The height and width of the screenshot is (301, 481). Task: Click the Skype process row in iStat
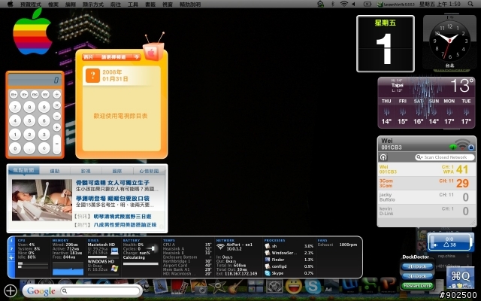(289, 273)
